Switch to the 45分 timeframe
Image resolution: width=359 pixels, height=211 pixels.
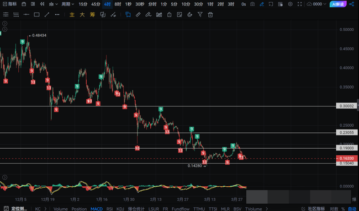(x=96, y=4)
